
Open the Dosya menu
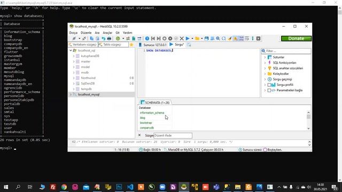(x=73, y=33)
